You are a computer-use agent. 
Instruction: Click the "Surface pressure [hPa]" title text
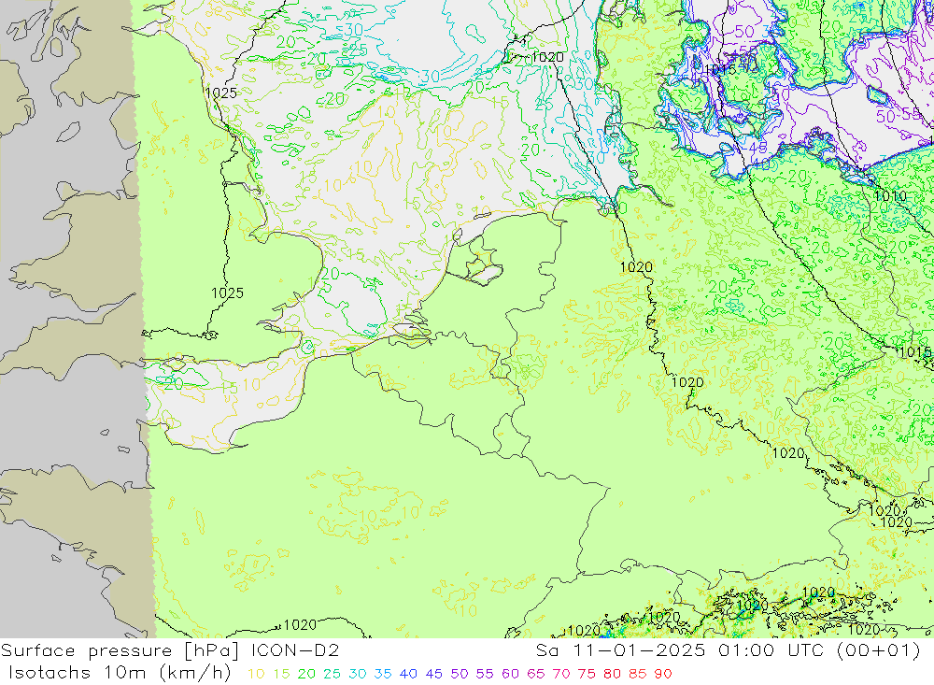tap(120, 650)
